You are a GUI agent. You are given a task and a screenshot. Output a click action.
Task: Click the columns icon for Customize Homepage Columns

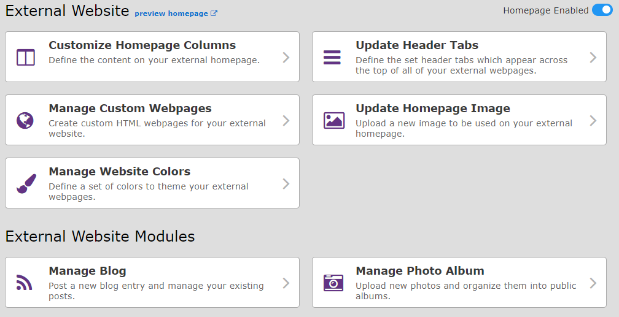point(26,57)
